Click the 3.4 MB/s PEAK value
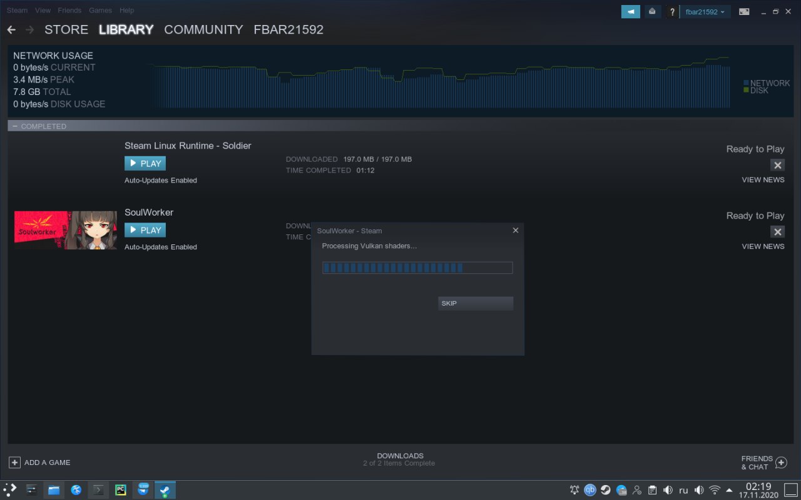This screenshot has height=500, width=801. tap(44, 80)
